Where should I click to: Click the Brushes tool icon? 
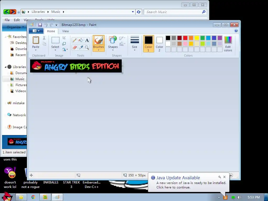point(98,40)
